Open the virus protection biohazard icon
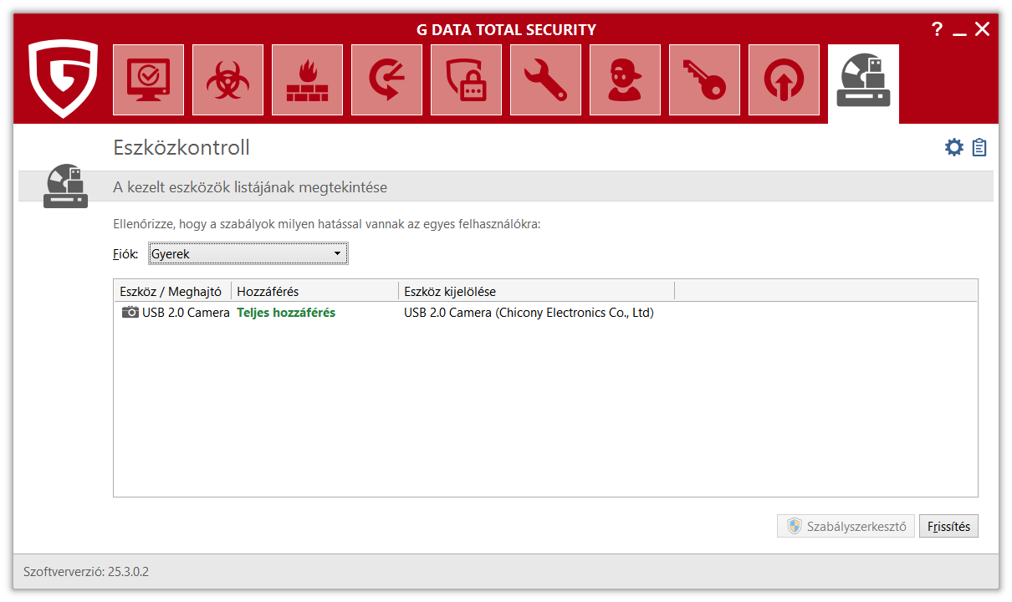The width and height of the screenshot is (1012, 602). [x=227, y=79]
